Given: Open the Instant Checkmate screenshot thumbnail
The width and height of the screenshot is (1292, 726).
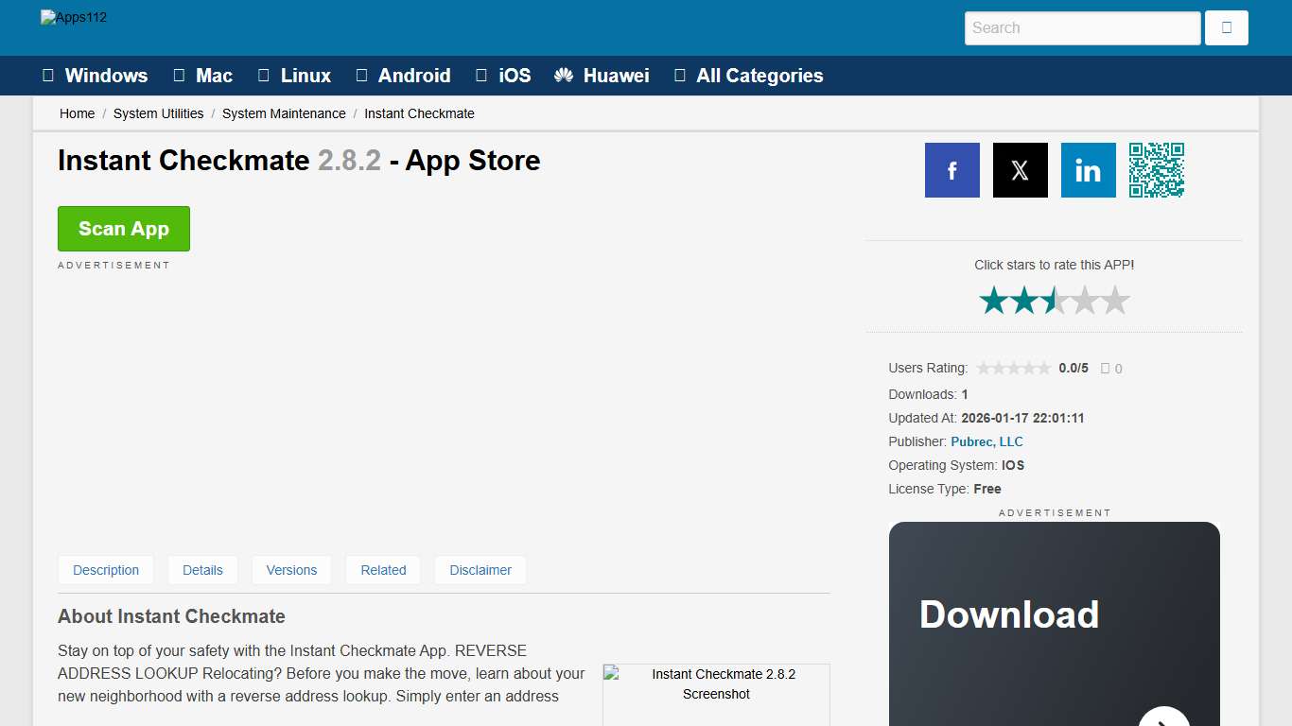Looking at the screenshot, I should (716, 695).
